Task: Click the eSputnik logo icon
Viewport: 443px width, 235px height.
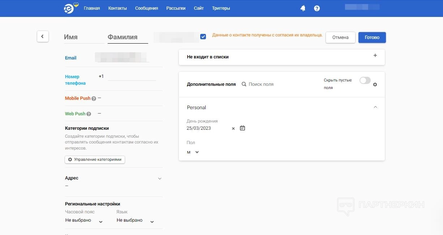Action: [69, 8]
